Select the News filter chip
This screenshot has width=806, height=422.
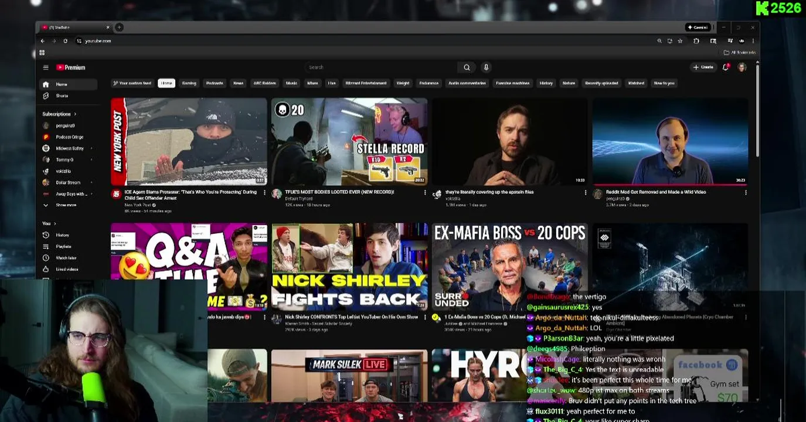pos(238,83)
